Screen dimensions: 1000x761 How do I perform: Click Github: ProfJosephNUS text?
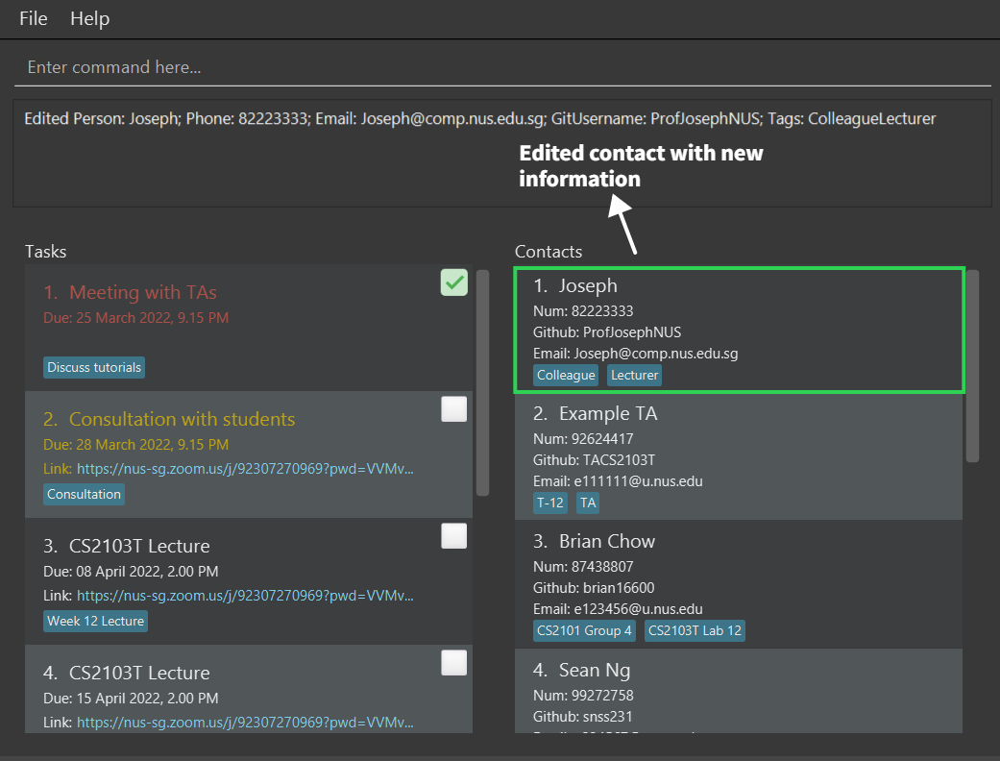click(607, 332)
